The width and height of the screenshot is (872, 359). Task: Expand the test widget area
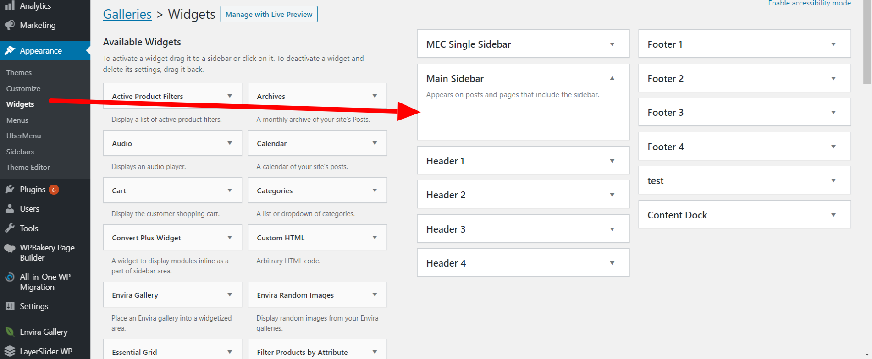833,181
